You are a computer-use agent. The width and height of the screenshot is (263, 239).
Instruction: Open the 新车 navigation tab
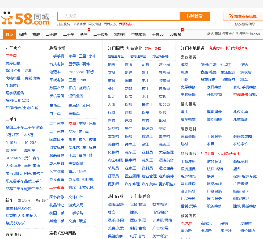[x=84, y=34]
